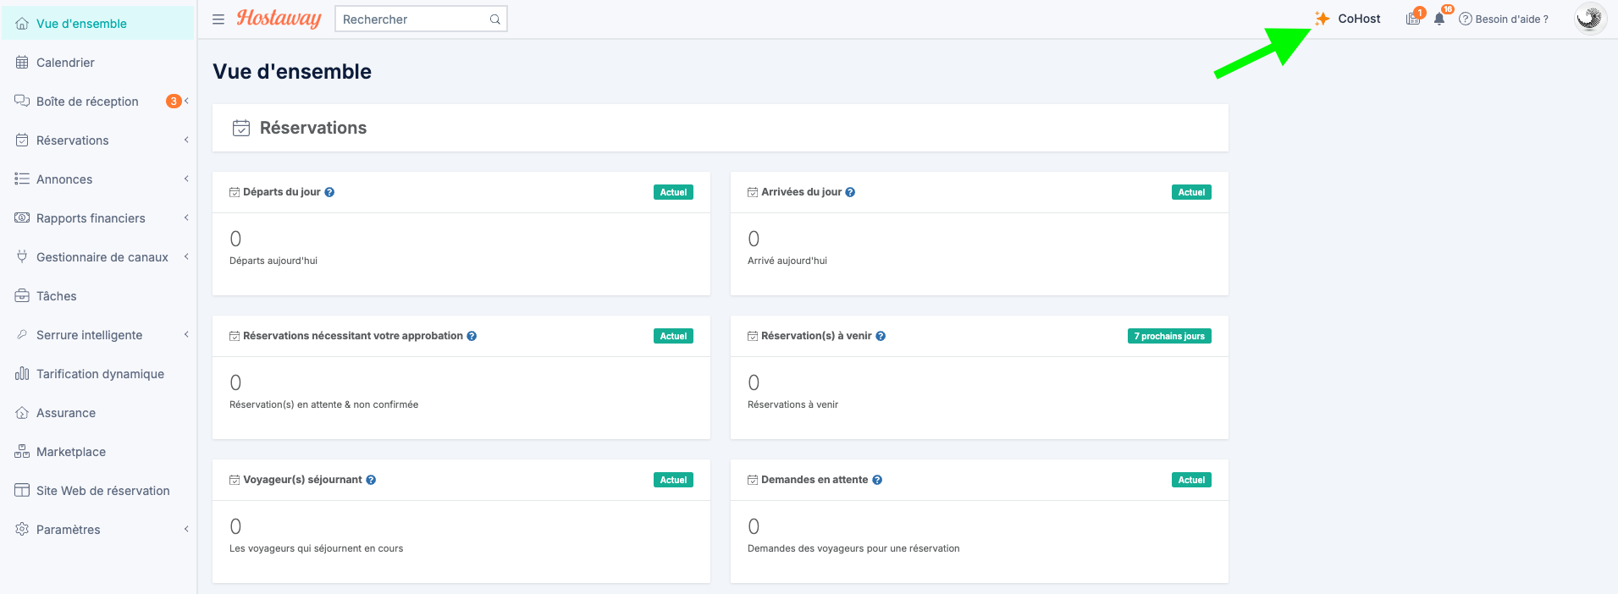Click the Réservations sidebar icon
Screen dimensions: 1618x594
22,140
